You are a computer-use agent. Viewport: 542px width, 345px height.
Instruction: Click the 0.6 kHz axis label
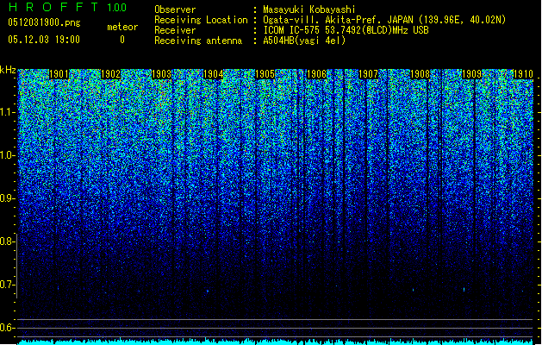(x=7, y=328)
